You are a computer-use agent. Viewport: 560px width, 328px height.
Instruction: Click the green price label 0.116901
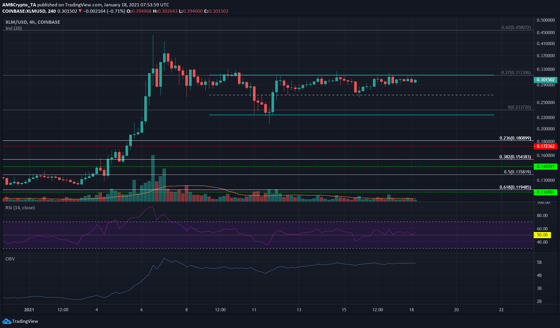(545, 192)
